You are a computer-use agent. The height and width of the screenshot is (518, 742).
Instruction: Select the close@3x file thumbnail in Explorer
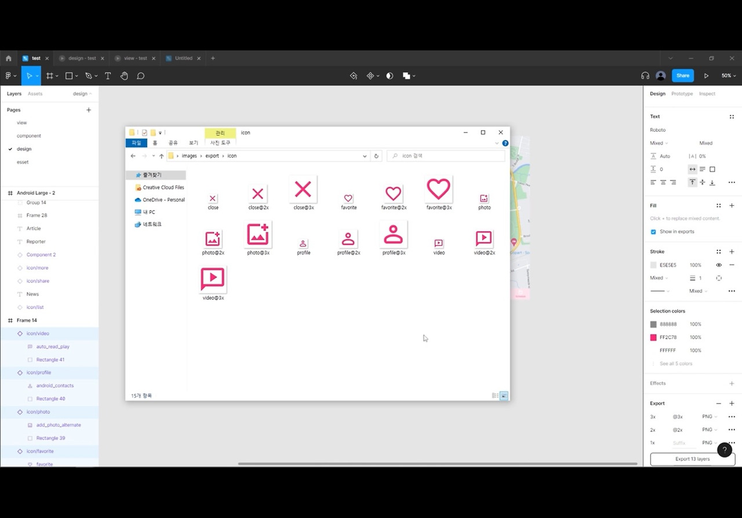point(303,189)
